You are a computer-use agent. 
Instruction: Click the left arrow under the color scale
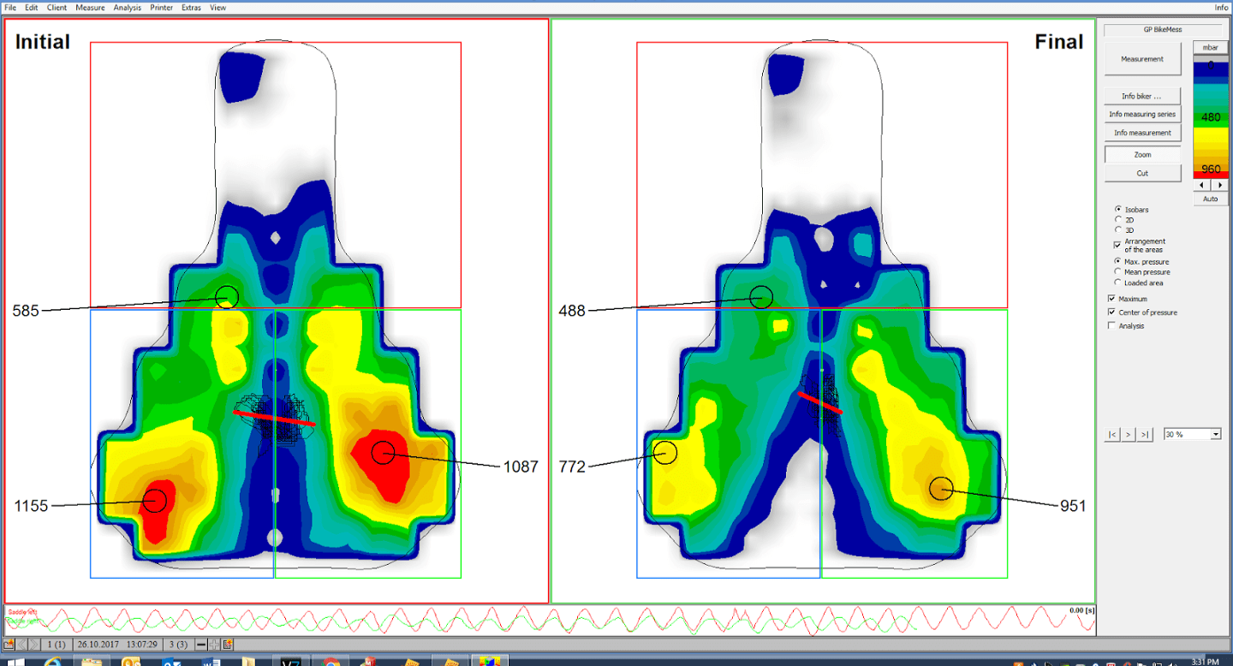(1202, 185)
